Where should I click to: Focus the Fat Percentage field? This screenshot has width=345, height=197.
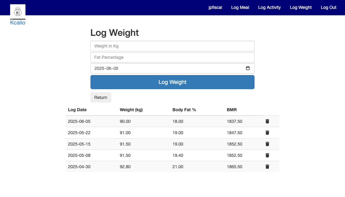[172, 57]
